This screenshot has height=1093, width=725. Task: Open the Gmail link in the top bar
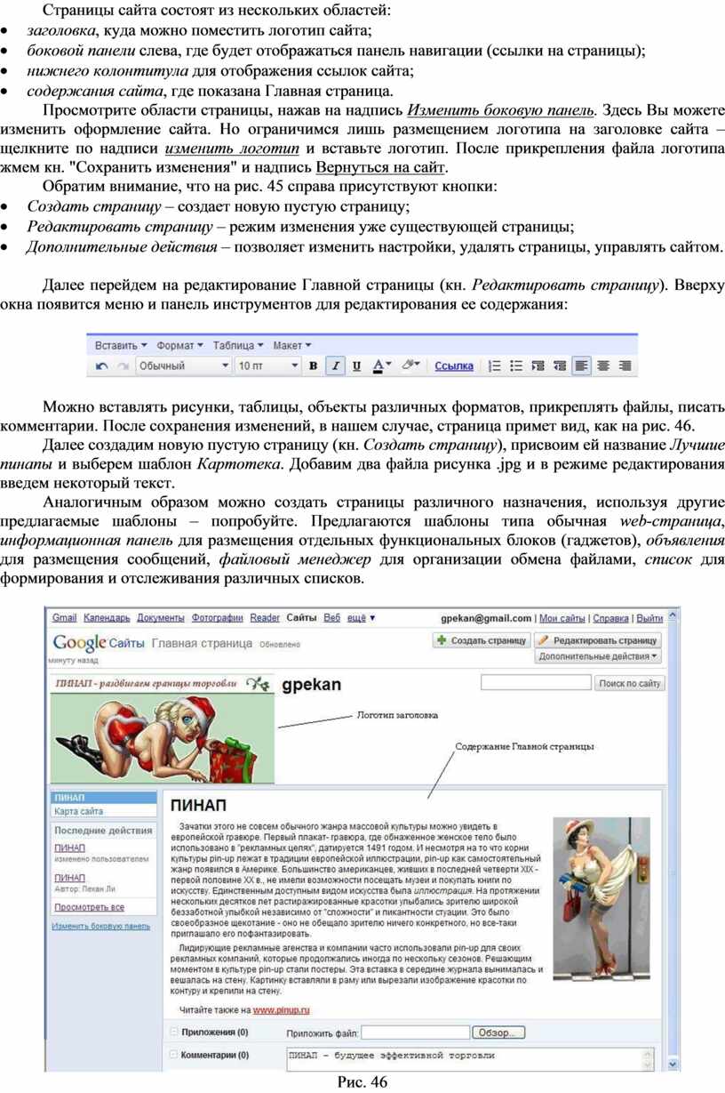coord(64,617)
